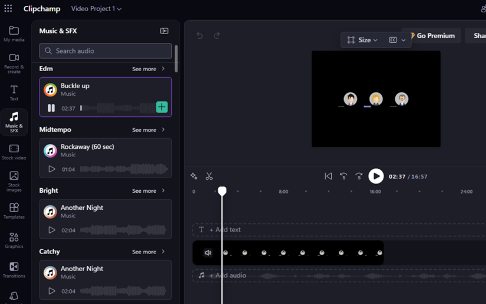
Task: Play Another Night in Catchy section
Action: click(52, 290)
